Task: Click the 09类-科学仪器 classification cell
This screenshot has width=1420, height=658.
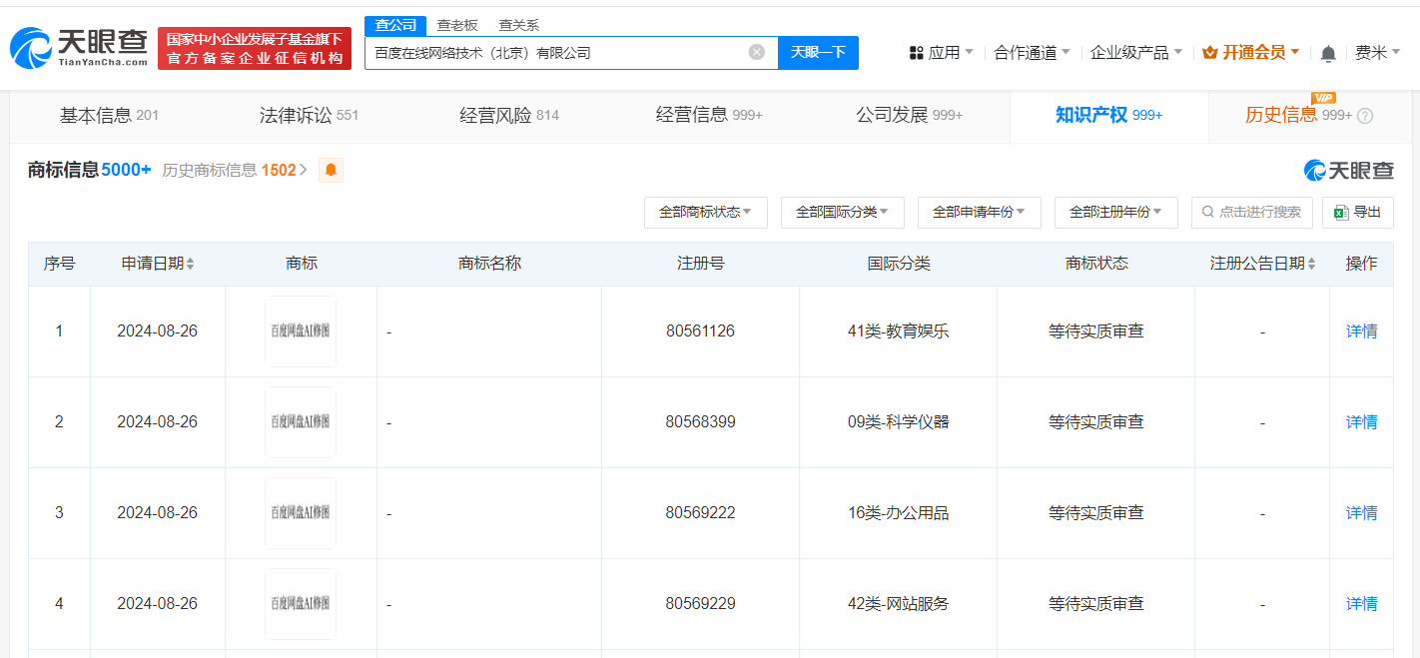Action: tap(898, 422)
